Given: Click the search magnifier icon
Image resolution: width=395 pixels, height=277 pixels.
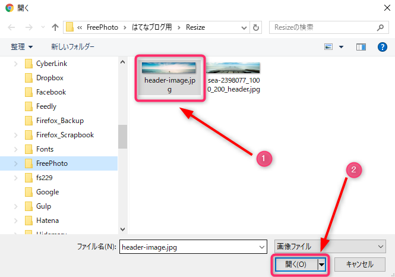Looking at the screenshot, I should tap(380, 27).
